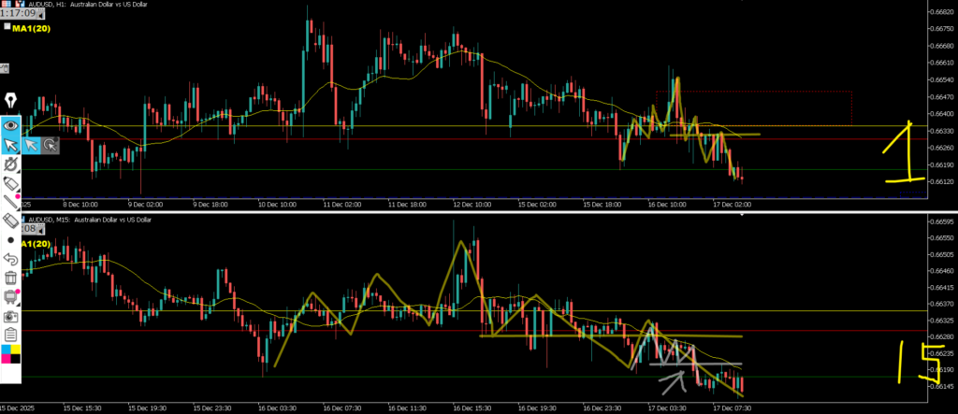Toggle the MA1(20) checkbox on the H1 chart
Viewport: 958px width, 414px height.
coord(7,28)
